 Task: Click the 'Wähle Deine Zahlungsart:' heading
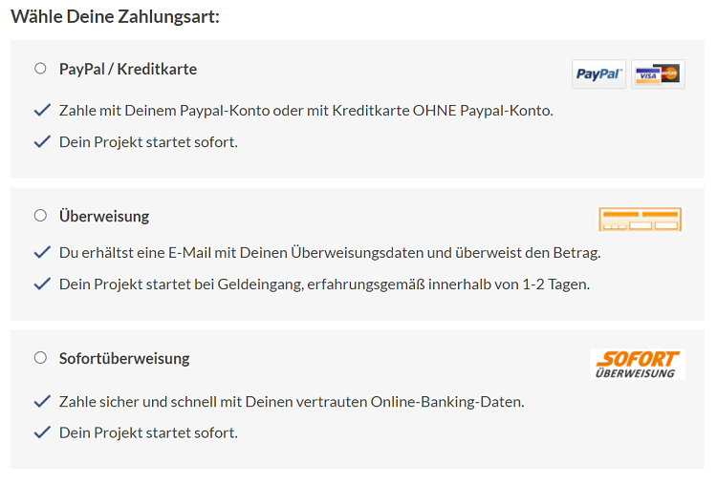tap(116, 17)
